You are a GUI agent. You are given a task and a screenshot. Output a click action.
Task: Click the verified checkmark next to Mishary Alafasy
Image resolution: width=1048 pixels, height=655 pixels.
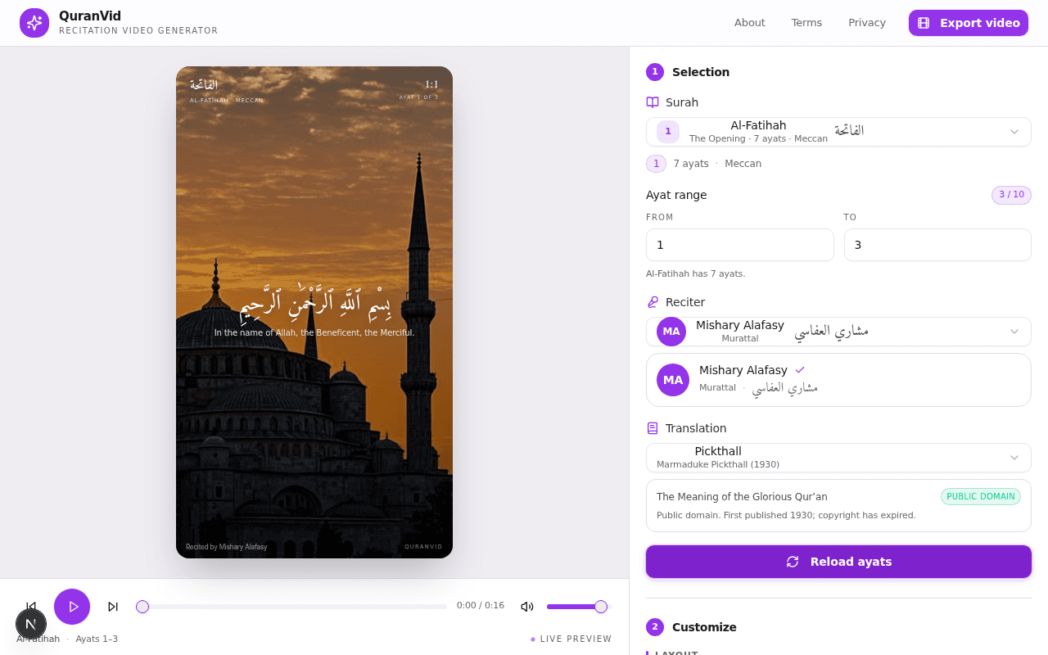(x=800, y=370)
